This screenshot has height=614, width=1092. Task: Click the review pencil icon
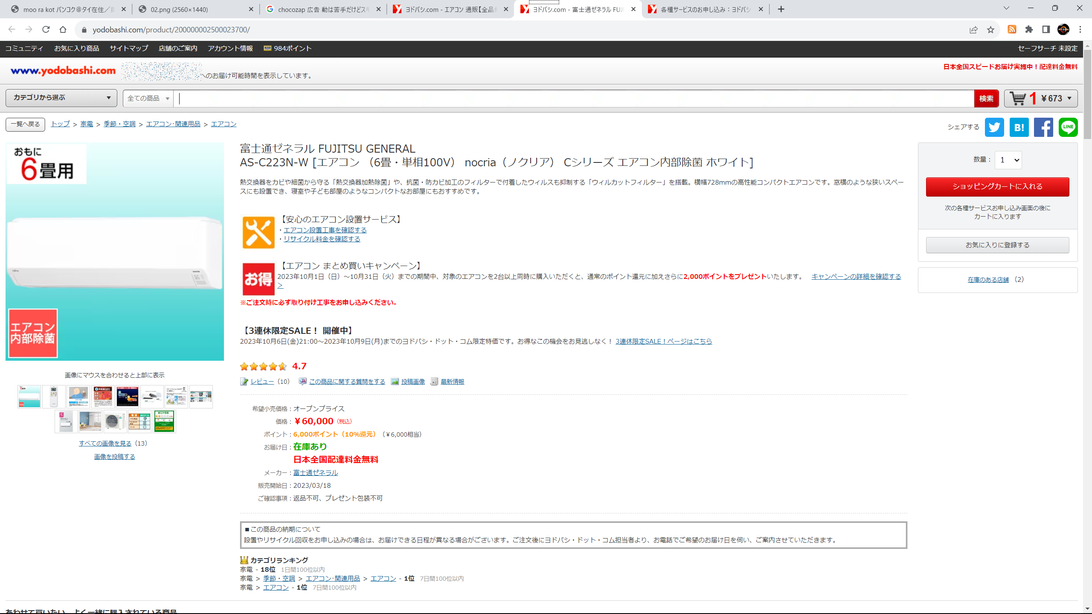point(244,382)
